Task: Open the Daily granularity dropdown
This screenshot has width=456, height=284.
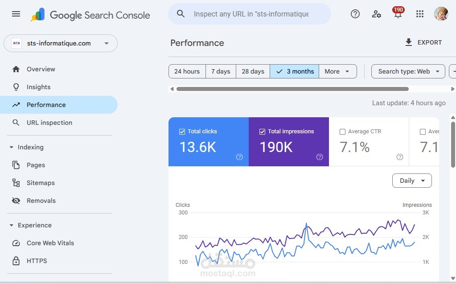Action: 411,181
